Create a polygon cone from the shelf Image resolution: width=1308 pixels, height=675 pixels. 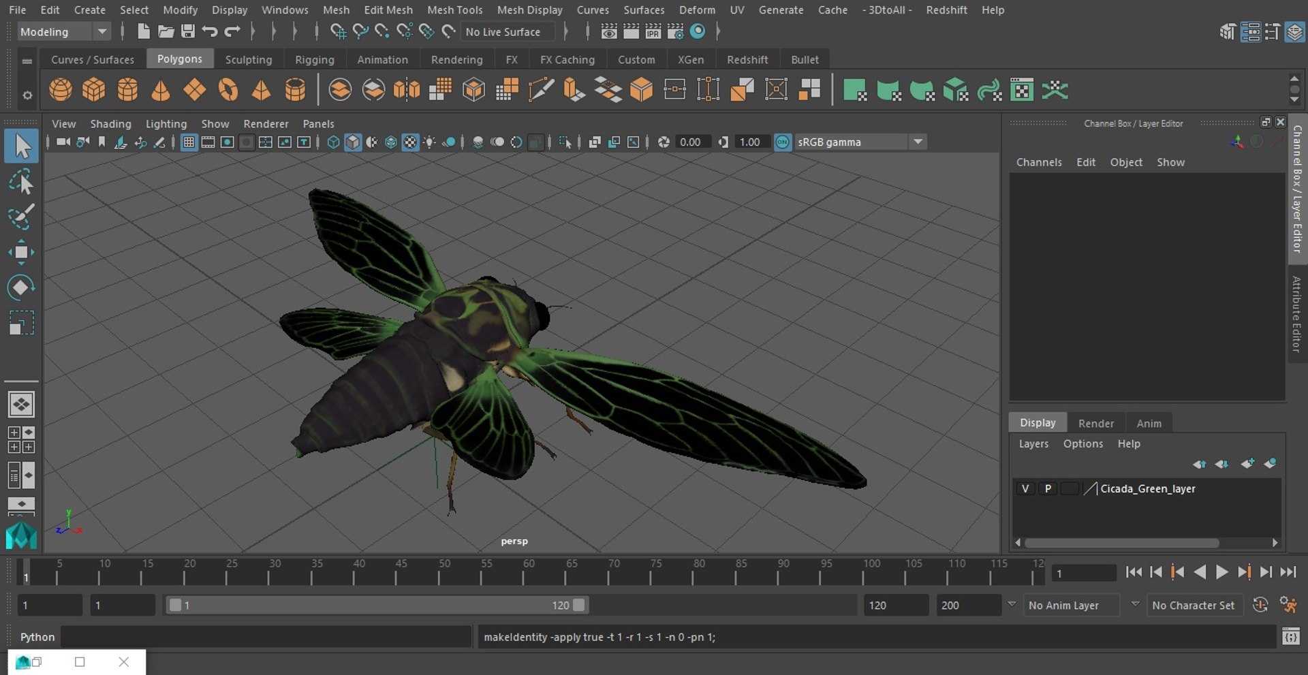pos(161,90)
